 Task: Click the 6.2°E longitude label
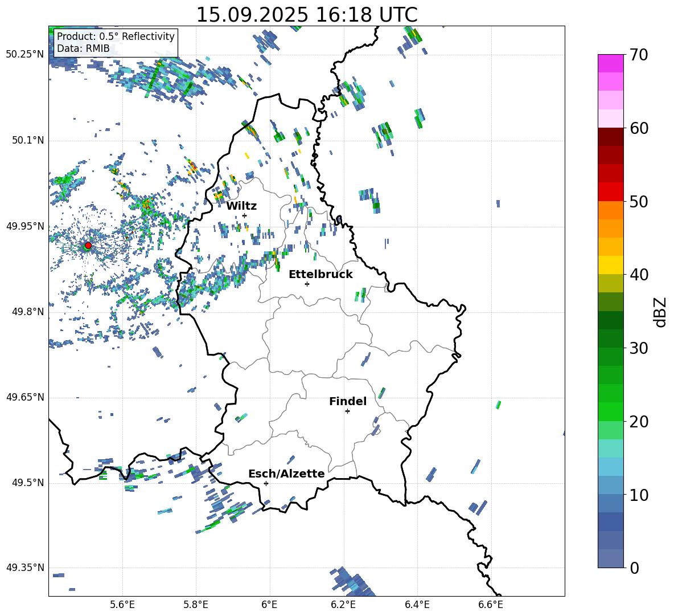tap(343, 605)
